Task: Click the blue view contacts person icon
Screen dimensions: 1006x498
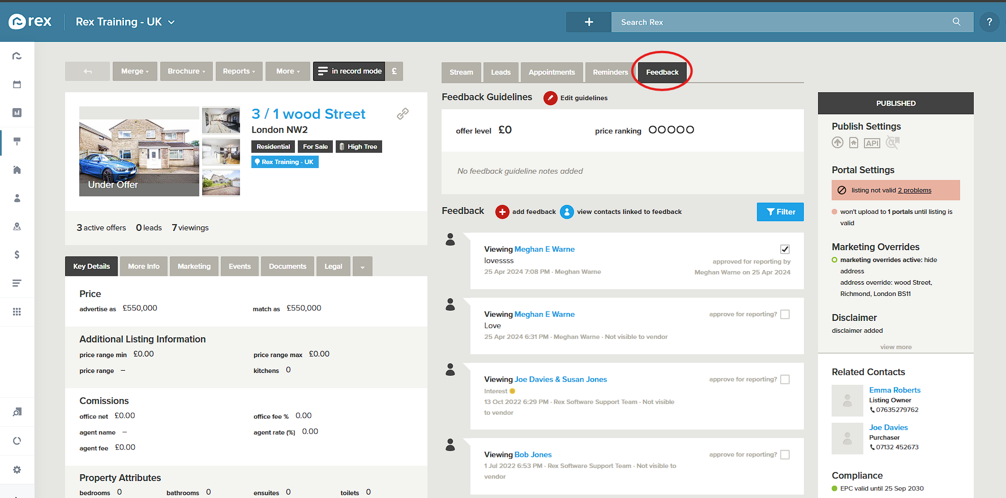Action: 567,212
